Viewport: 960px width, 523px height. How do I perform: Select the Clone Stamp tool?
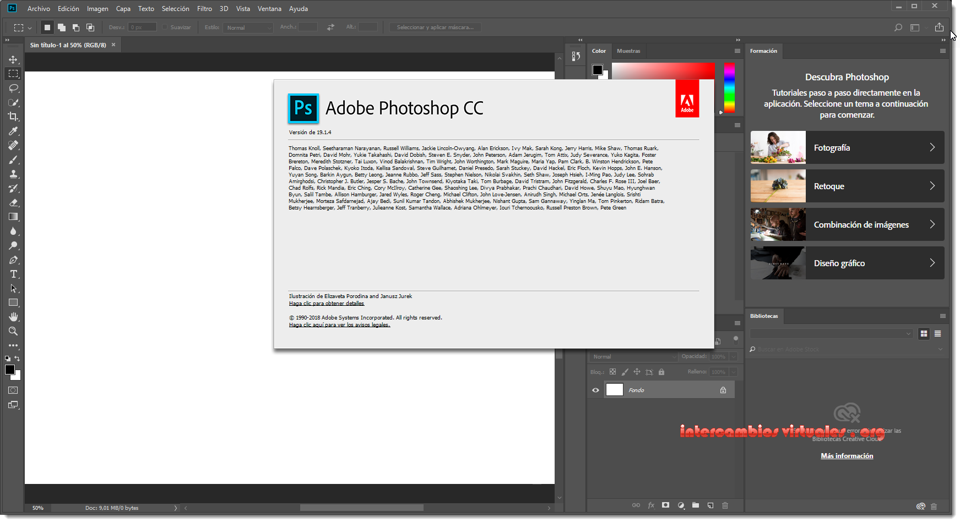click(x=13, y=174)
